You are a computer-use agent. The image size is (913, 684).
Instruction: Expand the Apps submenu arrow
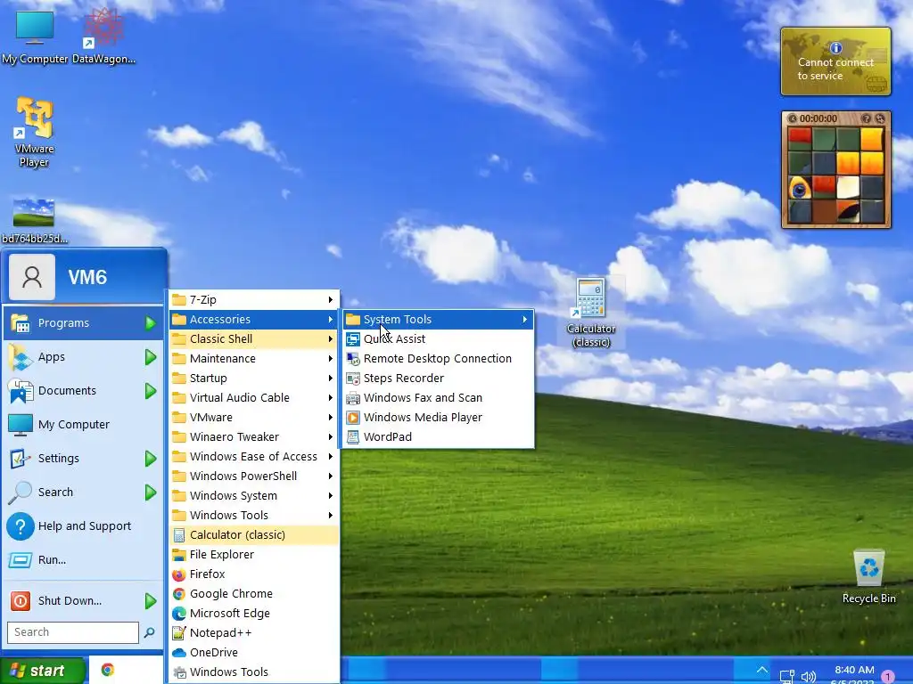[151, 357]
